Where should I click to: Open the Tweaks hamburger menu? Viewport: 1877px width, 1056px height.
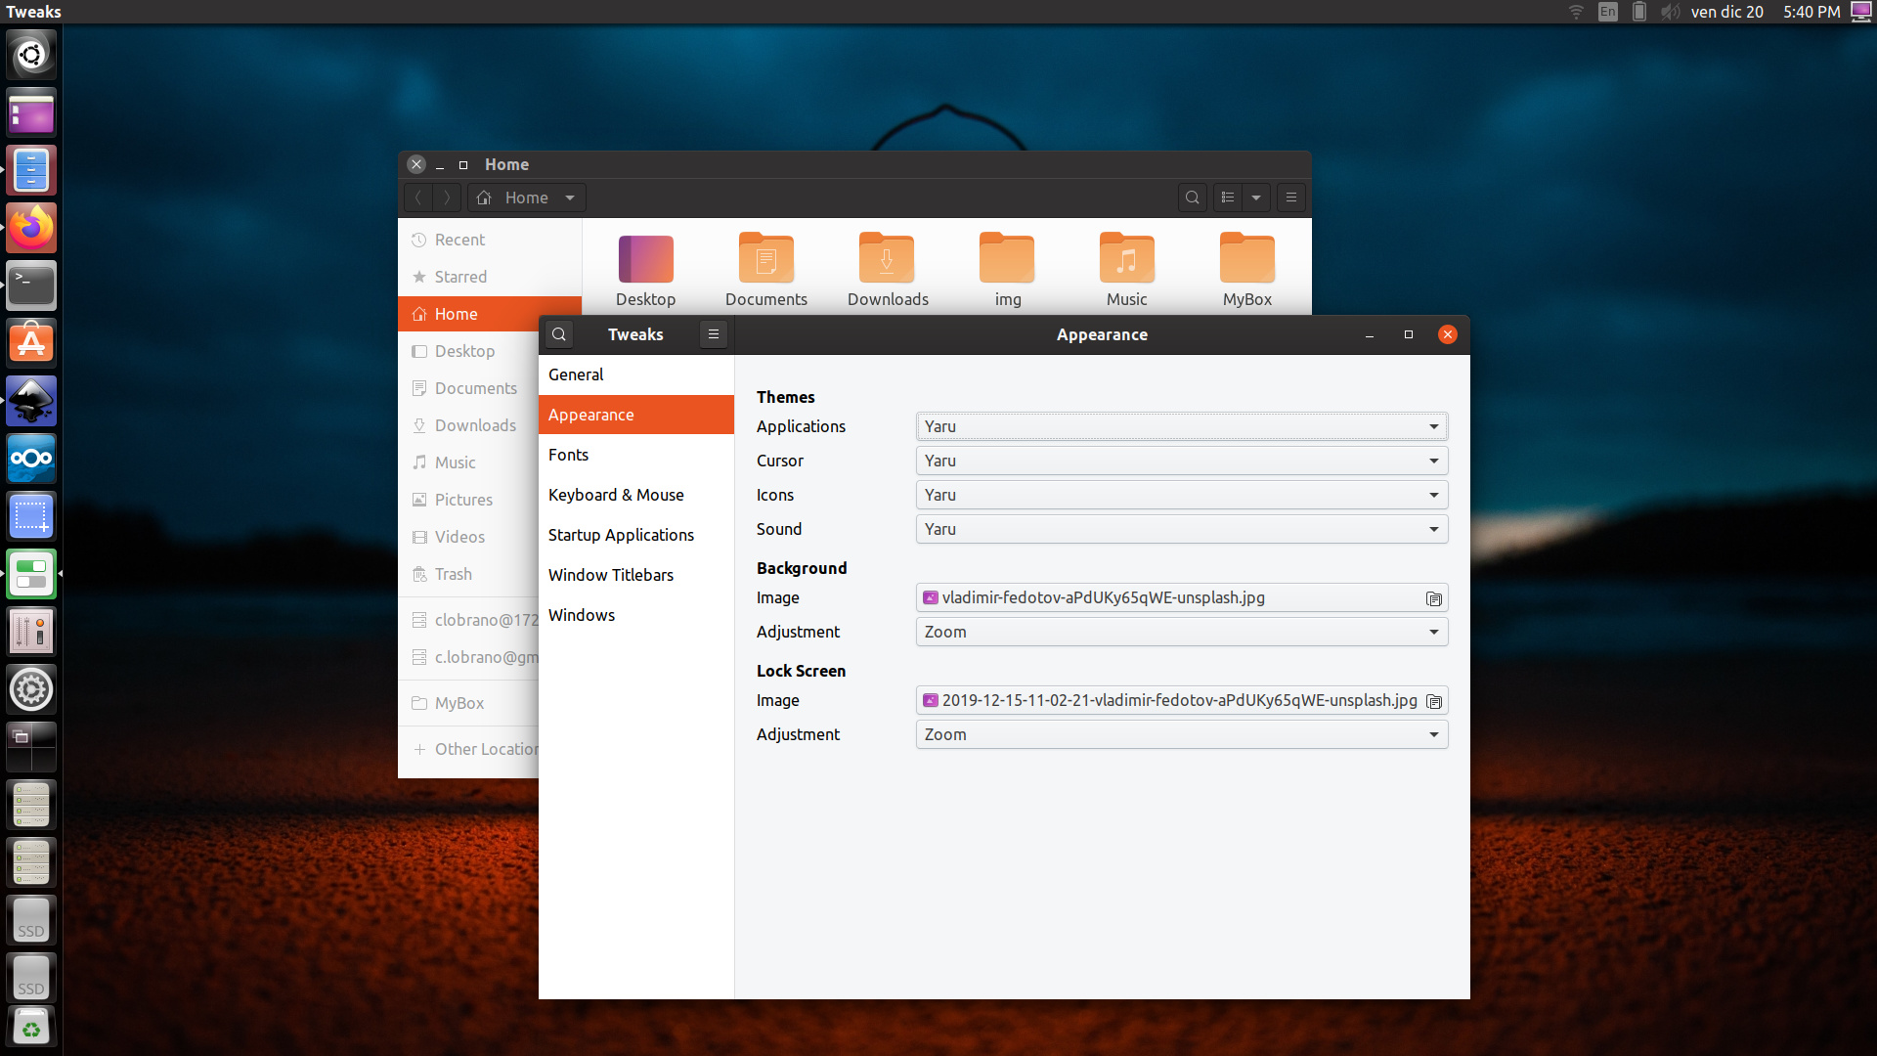714,334
